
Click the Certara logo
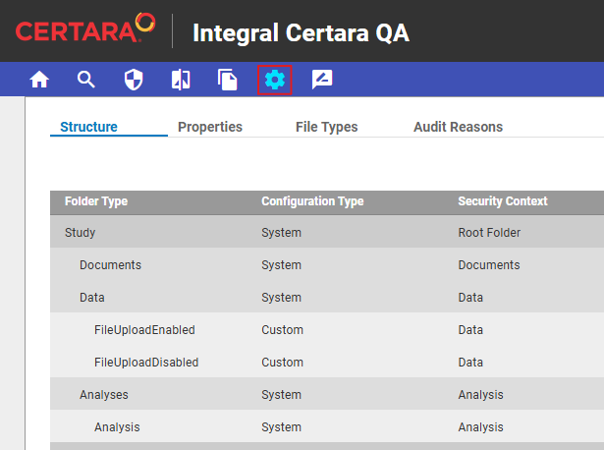coord(85,28)
